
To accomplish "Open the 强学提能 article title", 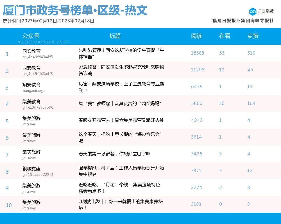I will coord(121,171).
